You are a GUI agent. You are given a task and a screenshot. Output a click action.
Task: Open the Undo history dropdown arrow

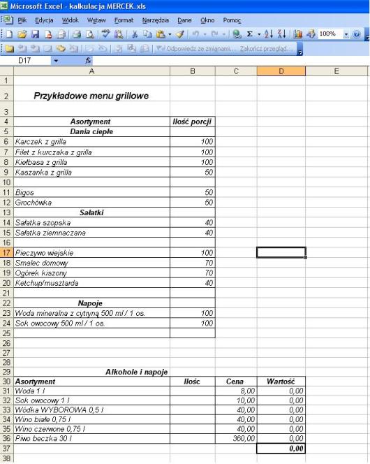[x=205, y=35]
